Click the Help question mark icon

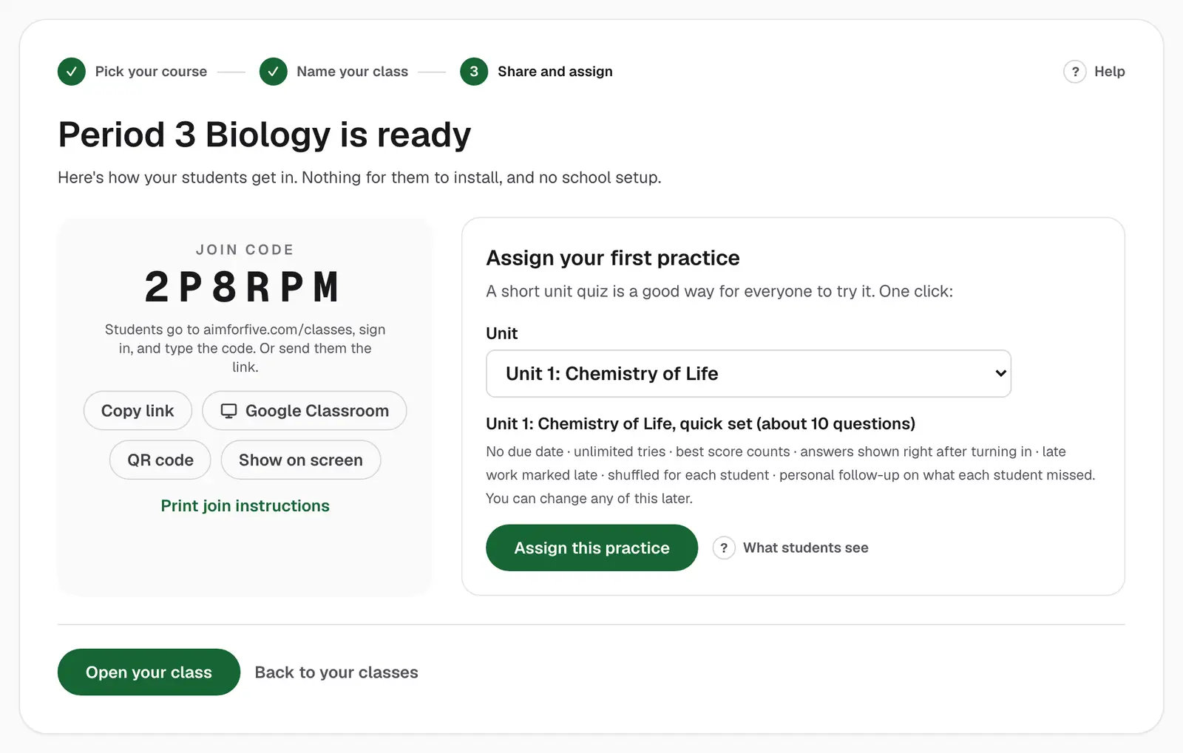(1075, 72)
